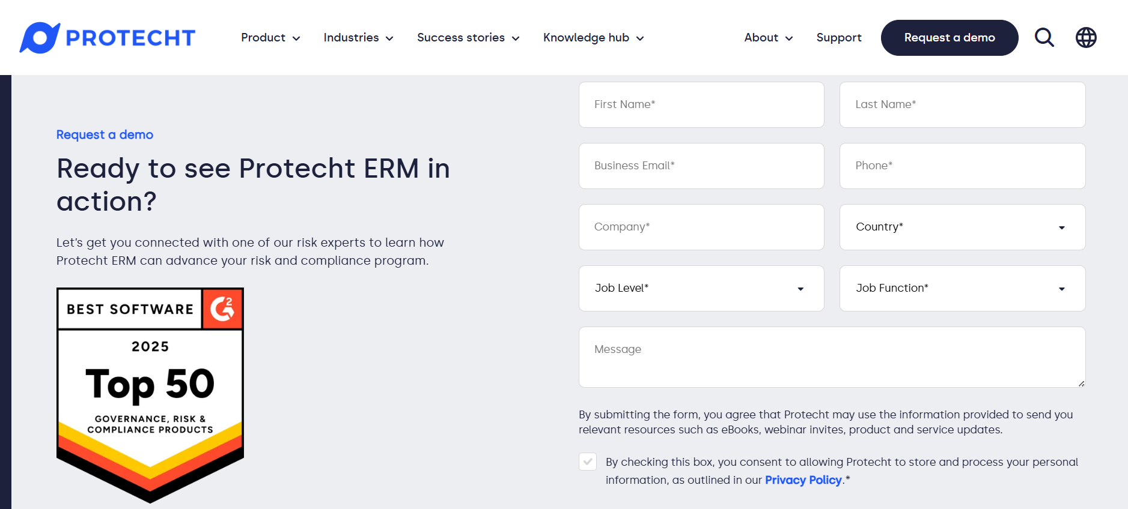Click into the First Name field
Image resolution: width=1128 pixels, height=509 pixels.
click(701, 104)
